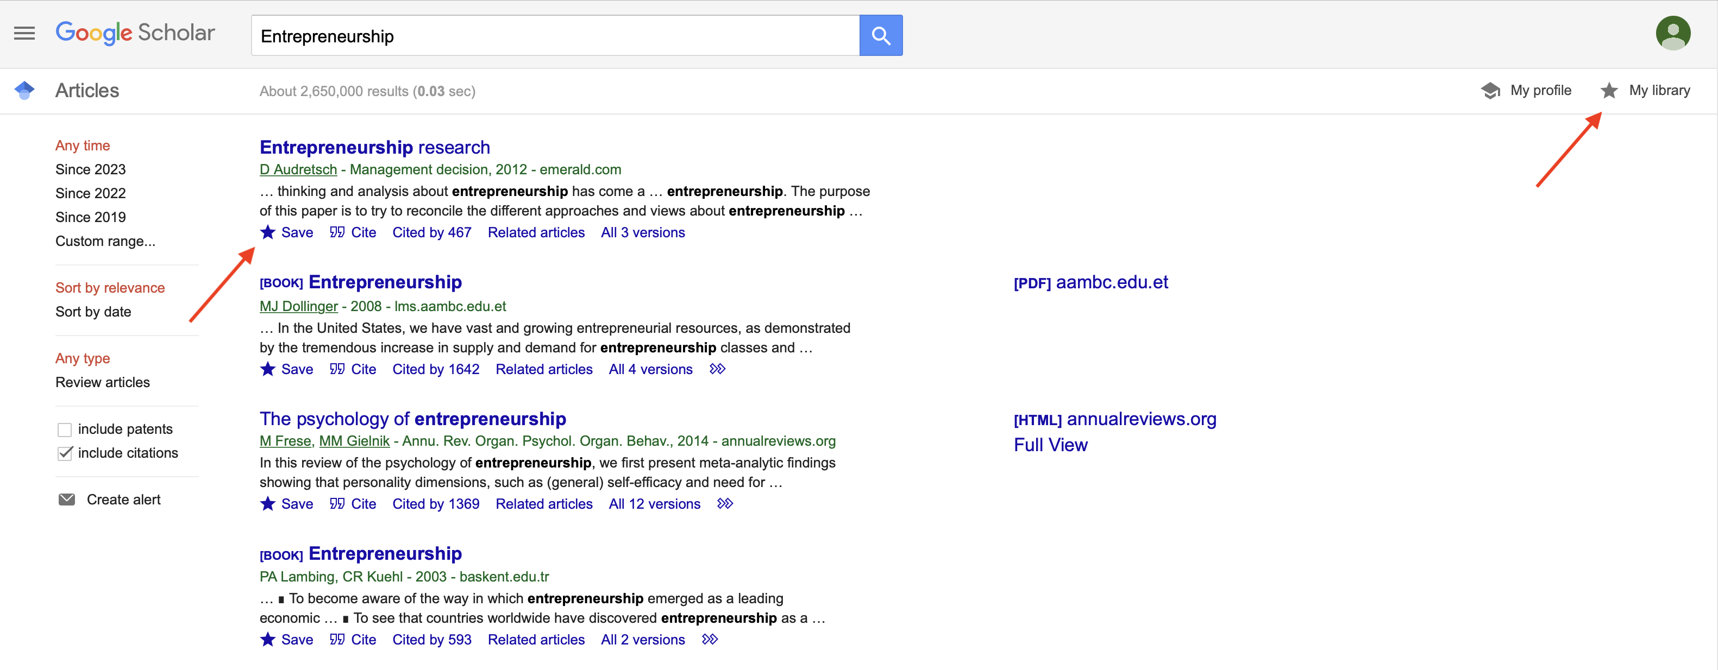This screenshot has height=670, width=1718.
Task: Open the [HTML] annualreviews.org link
Action: click(1115, 419)
